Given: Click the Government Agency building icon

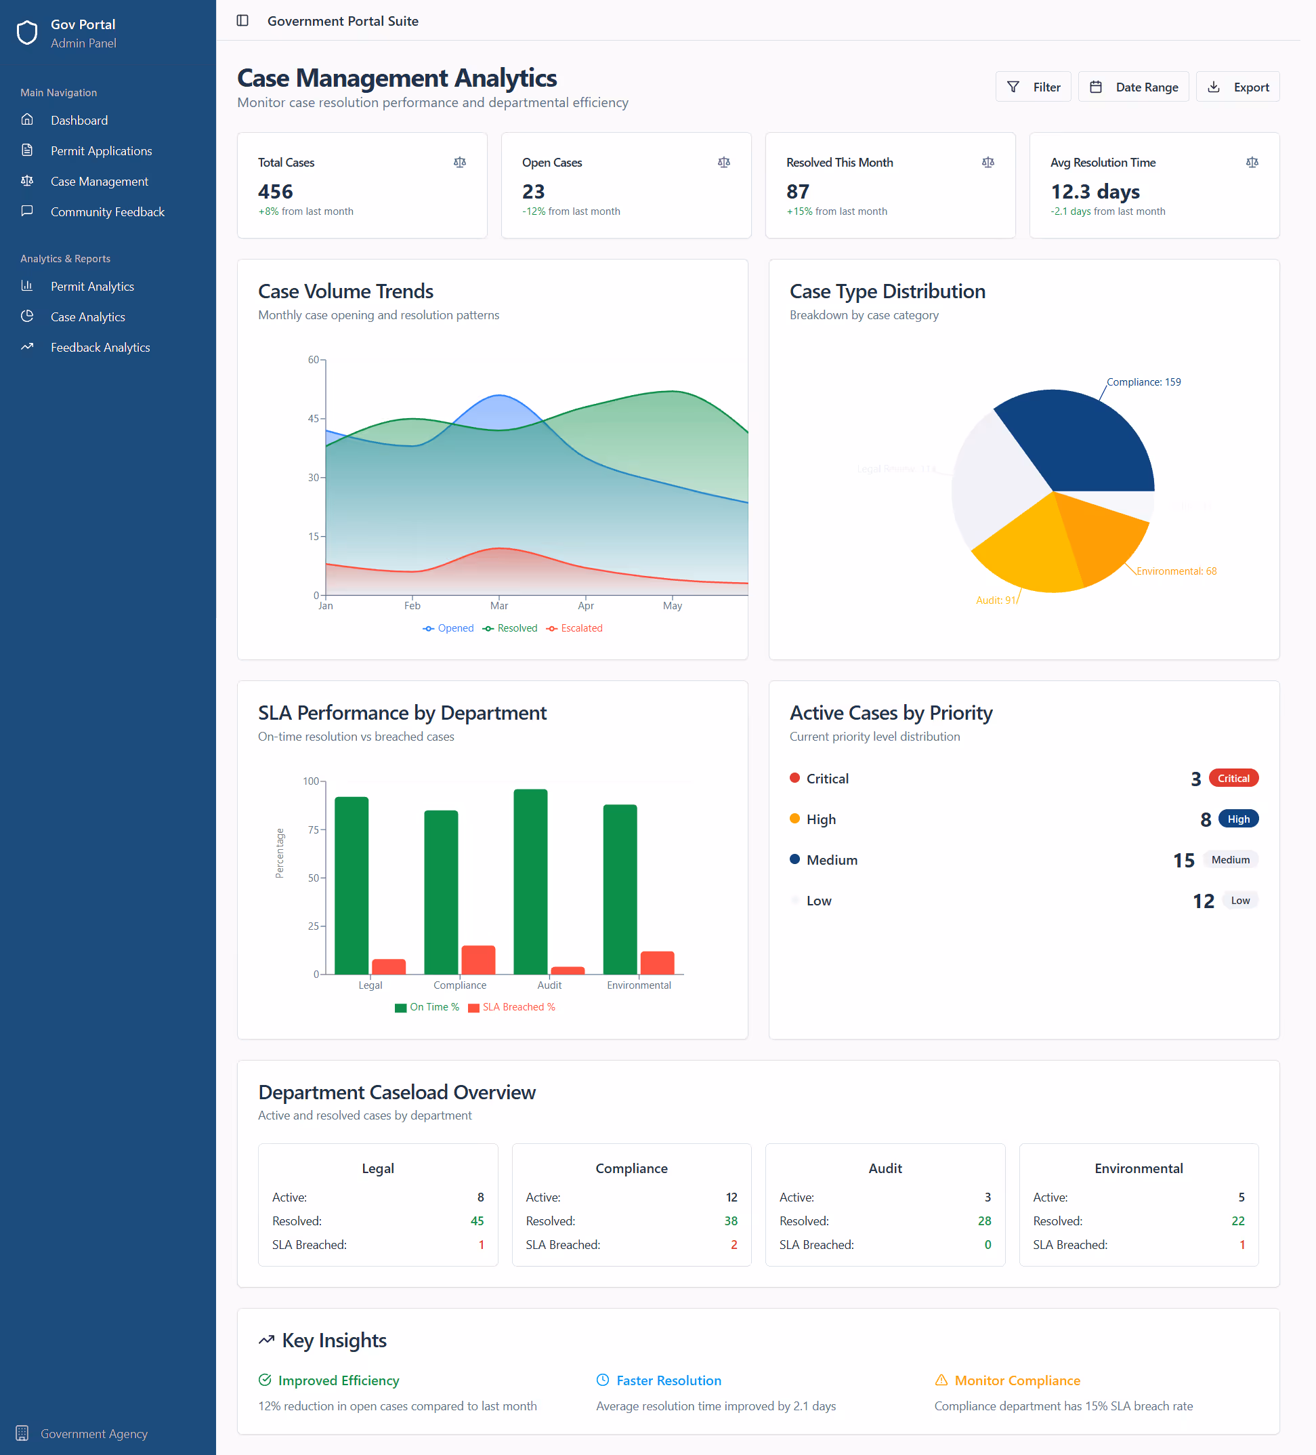Looking at the screenshot, I should coord(22,1433).
